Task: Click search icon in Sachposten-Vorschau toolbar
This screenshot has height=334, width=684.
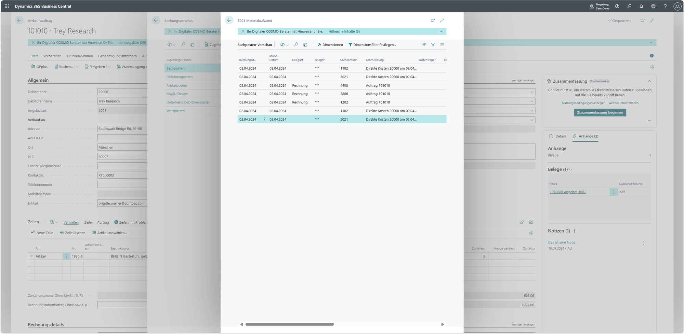Action: [296, 45]
